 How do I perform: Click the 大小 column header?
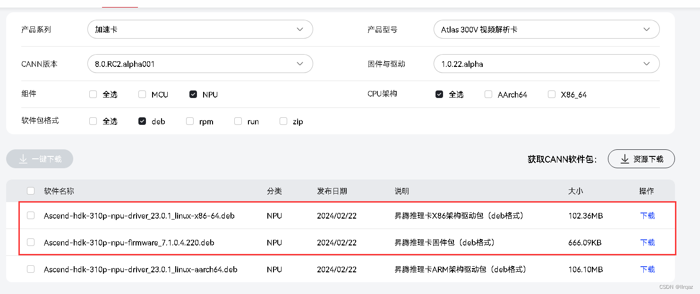point(576,191)
